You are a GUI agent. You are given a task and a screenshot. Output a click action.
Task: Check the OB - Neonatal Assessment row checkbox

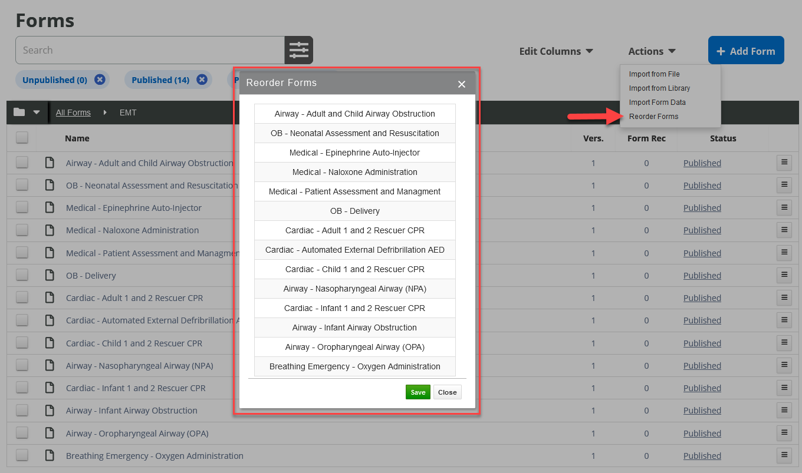22,185
